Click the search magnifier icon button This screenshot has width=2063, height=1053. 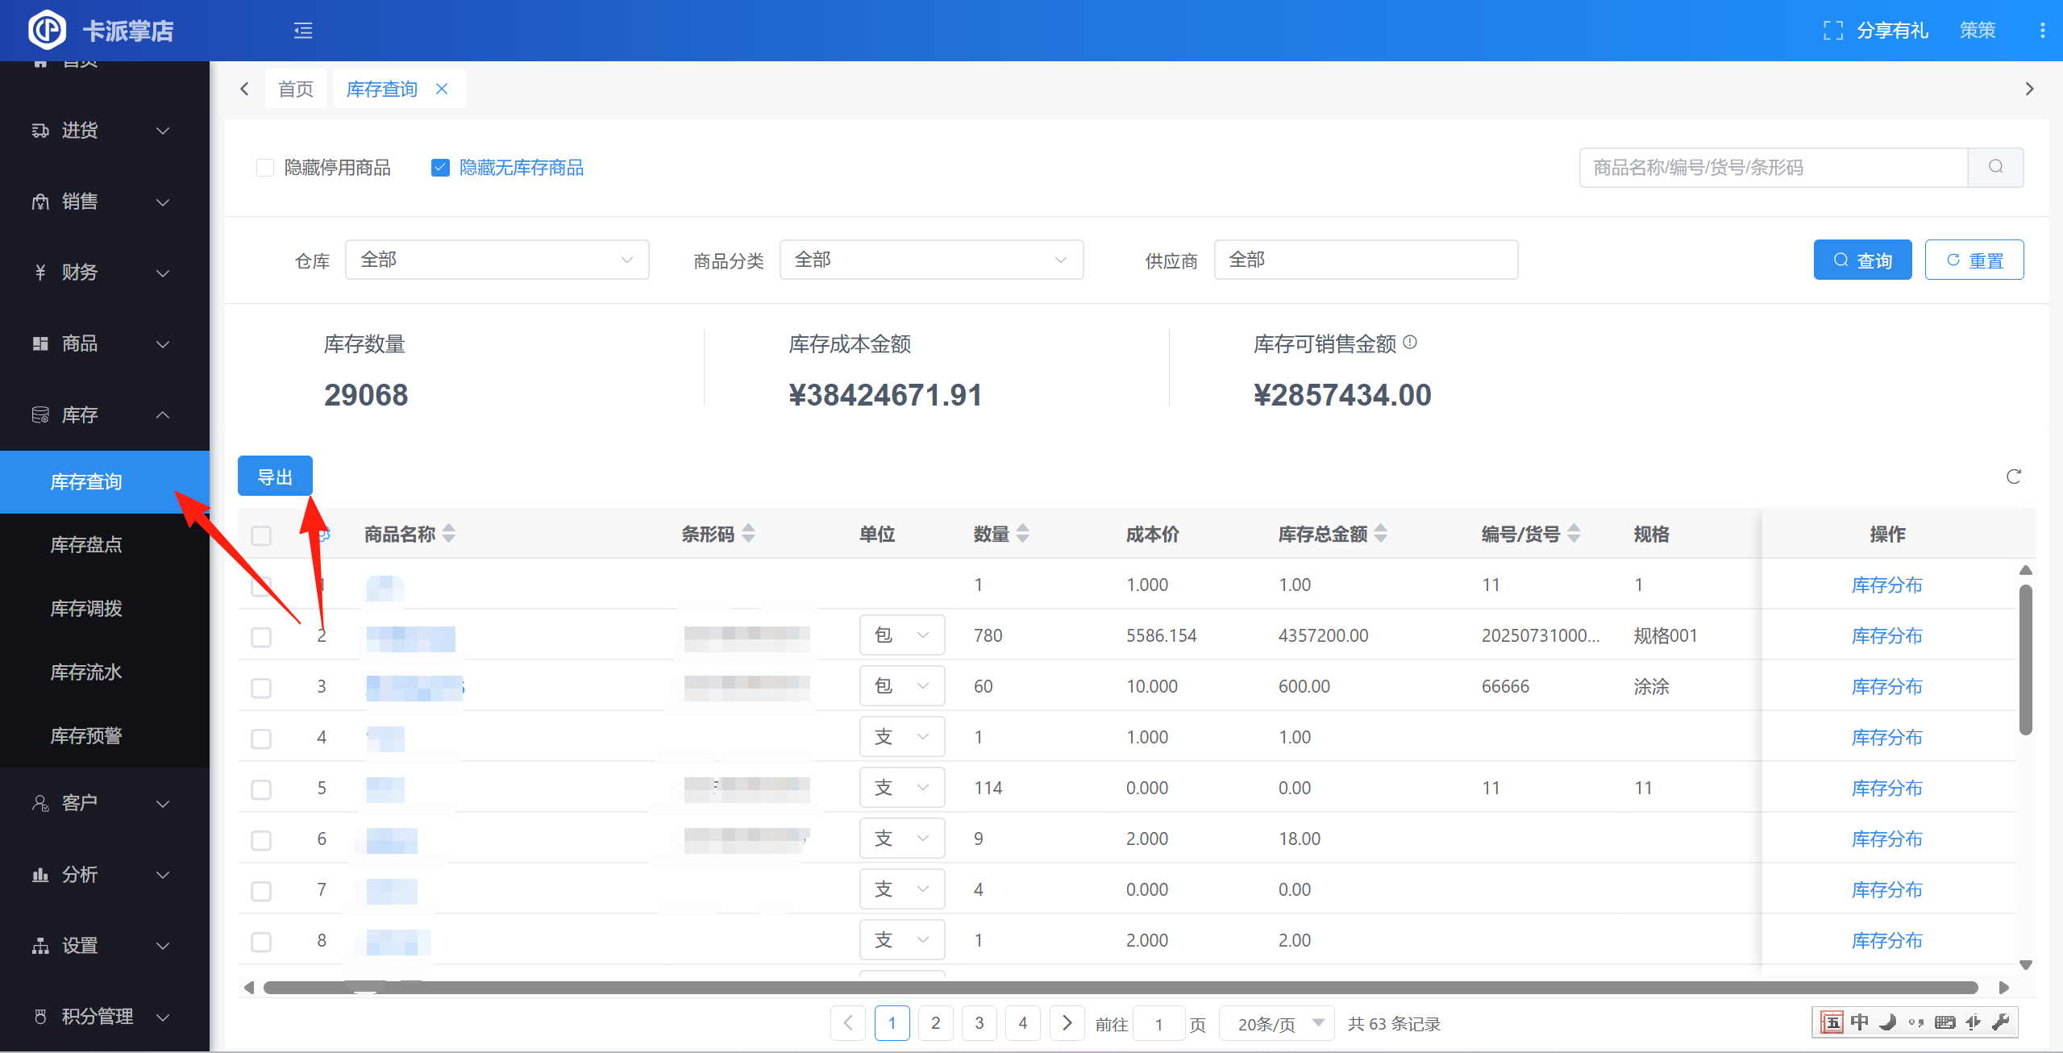click(1995, 167)
